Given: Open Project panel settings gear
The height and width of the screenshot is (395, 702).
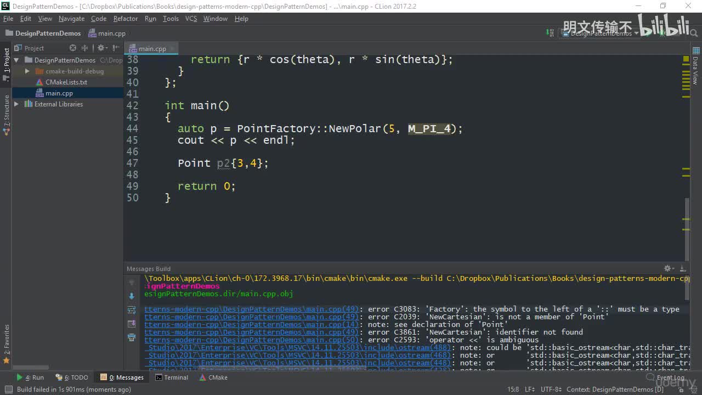Looking at the screenshot, I should 101,48.
